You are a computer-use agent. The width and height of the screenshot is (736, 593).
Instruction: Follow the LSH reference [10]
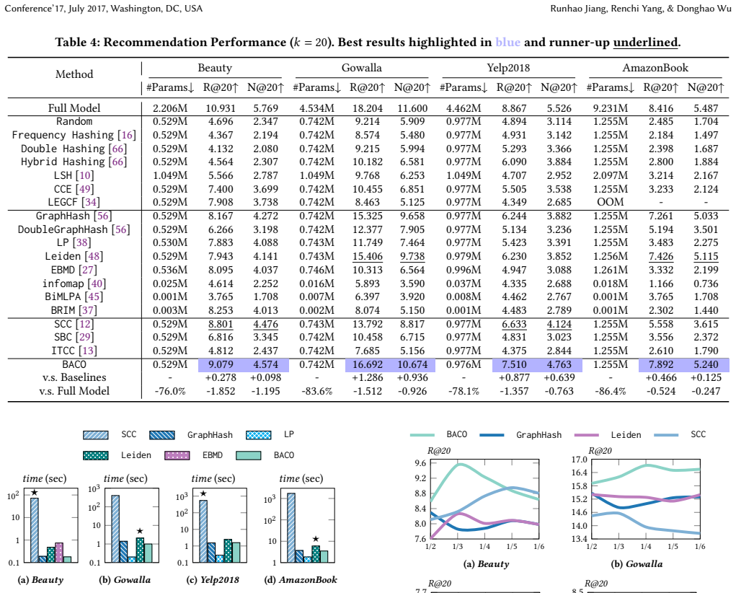pos(85,176)
